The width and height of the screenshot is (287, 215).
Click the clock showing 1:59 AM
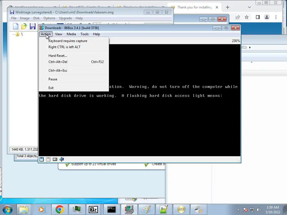[273, 210]
